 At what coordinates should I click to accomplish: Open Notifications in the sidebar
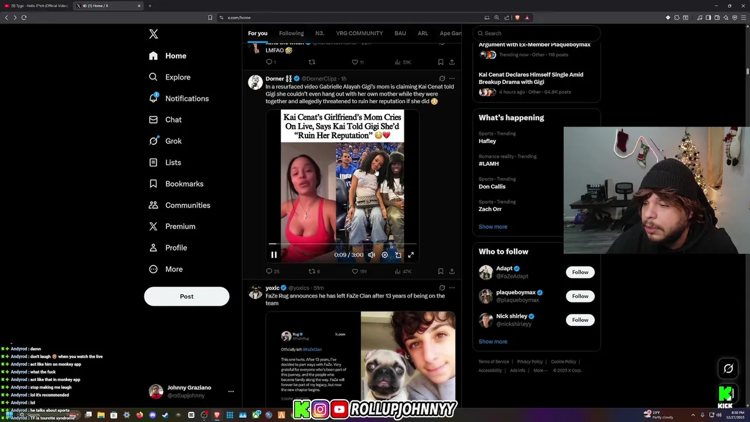click(x=179, y=98)
